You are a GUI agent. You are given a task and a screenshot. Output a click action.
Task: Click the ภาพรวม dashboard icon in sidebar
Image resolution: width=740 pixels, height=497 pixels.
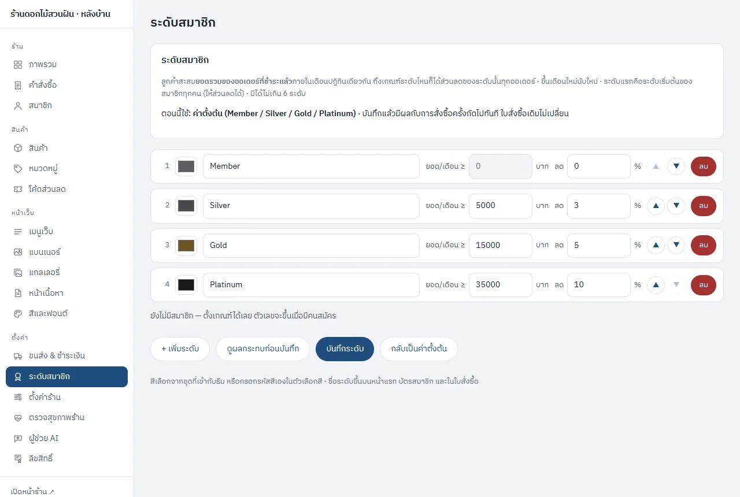(x=18, y=64)
